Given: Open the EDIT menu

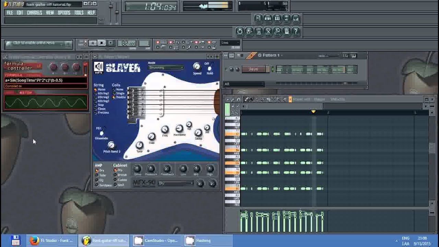Looking at the screenshot, I should [20, 13].
